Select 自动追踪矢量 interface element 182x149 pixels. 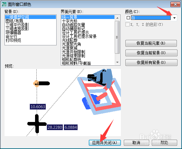73,25
